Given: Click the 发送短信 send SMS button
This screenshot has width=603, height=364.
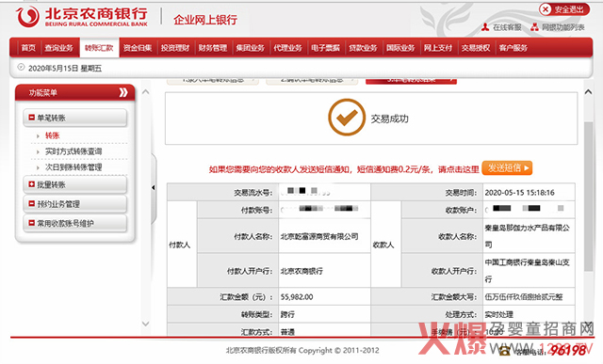Looking at the screenshot, I should (x=507, y=167).
